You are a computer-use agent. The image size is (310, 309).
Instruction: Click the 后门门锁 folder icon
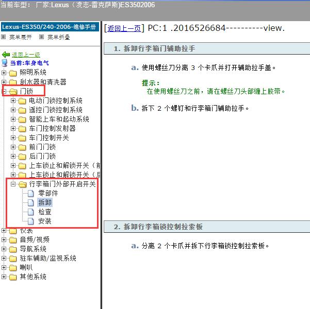(22, 157)
